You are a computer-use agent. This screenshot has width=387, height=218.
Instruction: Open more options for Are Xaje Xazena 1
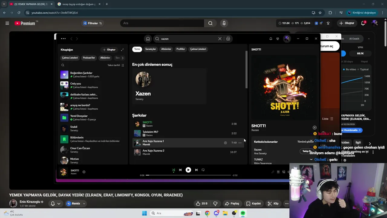pyautogui.click(x=240, y=143)
